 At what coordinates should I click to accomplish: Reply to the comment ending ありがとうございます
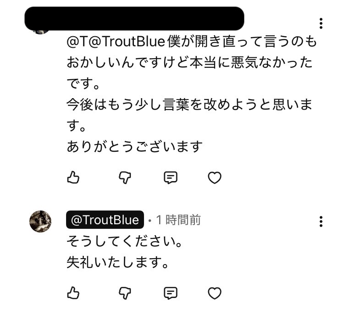tap(171, 177)
